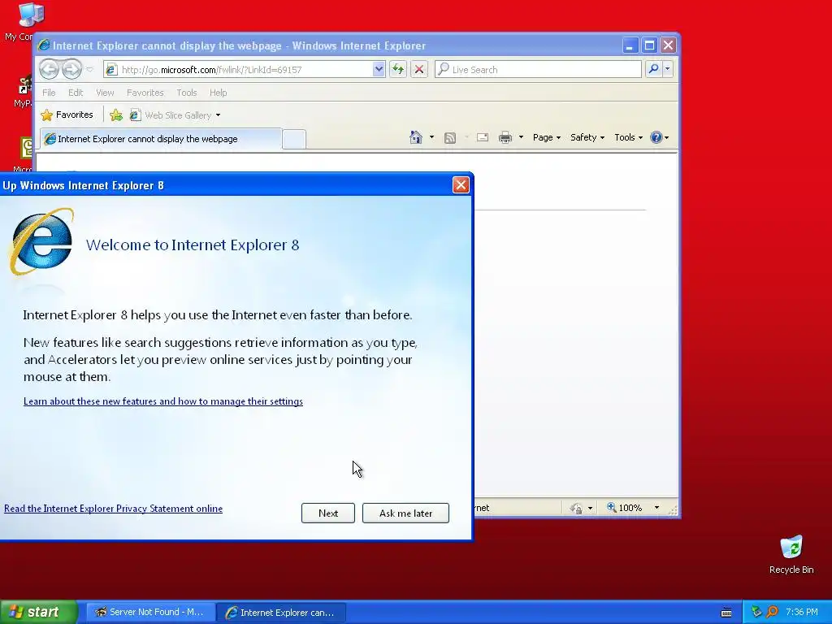Open the search provider dropdown arrow

point(668,69)
